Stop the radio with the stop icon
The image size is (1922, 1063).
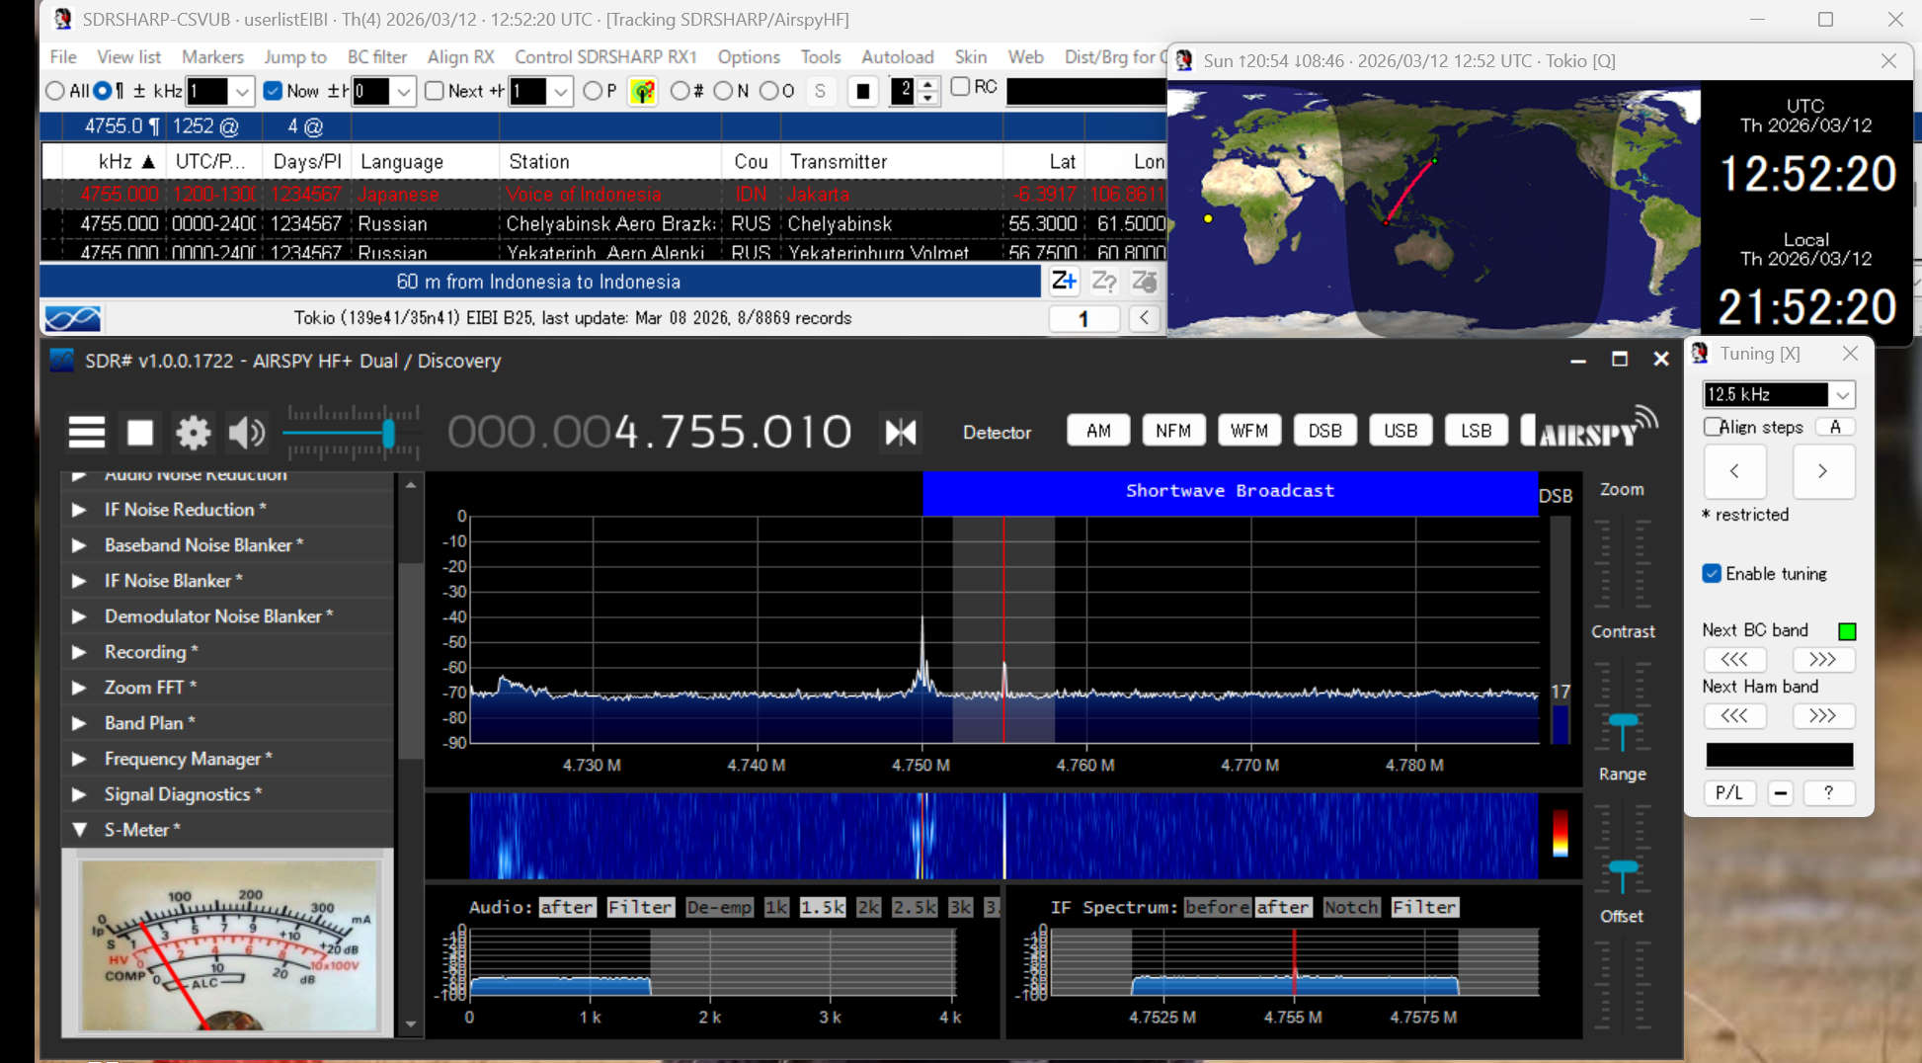(140, 432)
